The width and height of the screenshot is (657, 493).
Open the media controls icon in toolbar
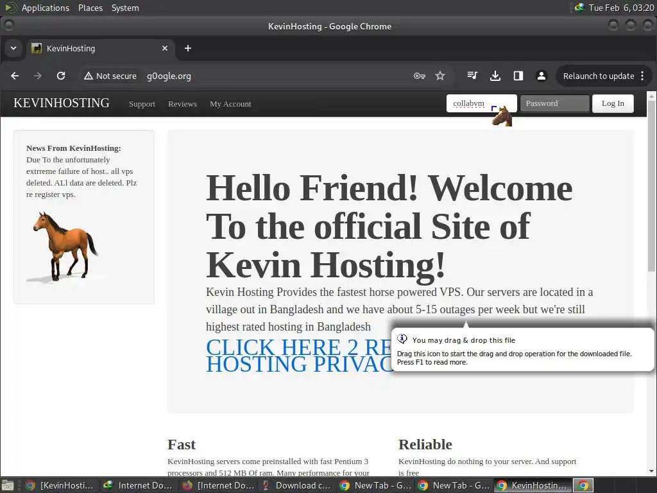coord(472,76)
